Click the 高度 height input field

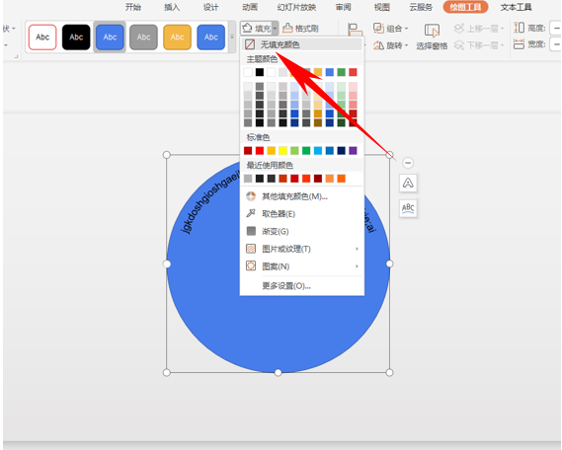tap(555, 28)
